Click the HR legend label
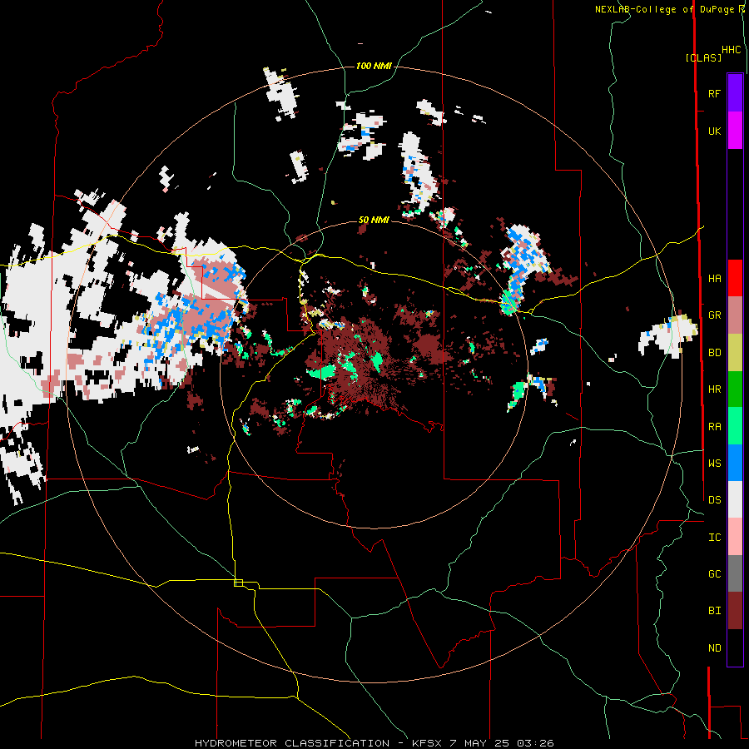Screen dimensions: 749x749 pos(714,389)
